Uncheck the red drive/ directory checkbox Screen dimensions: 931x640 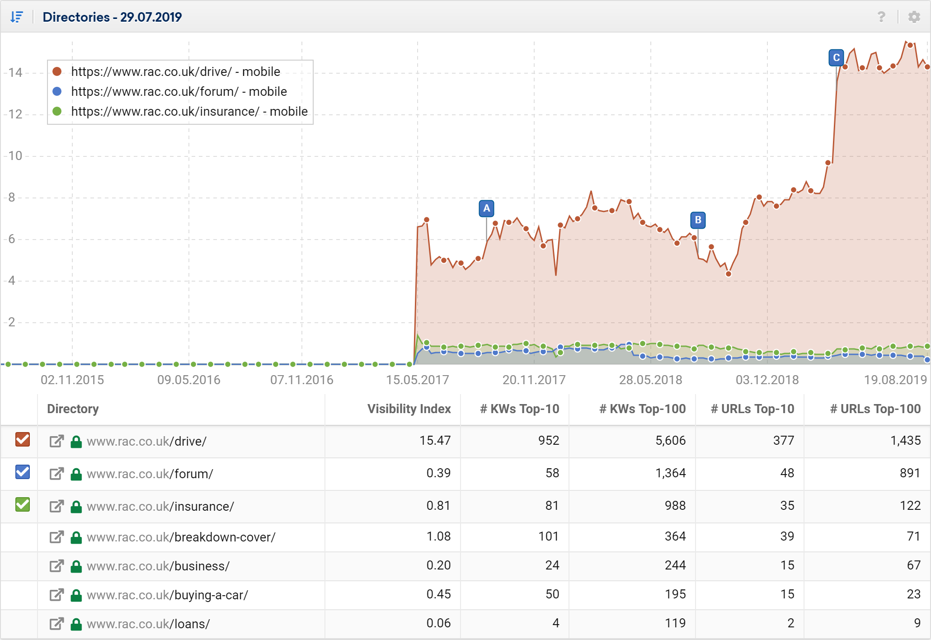coord(23,439)
